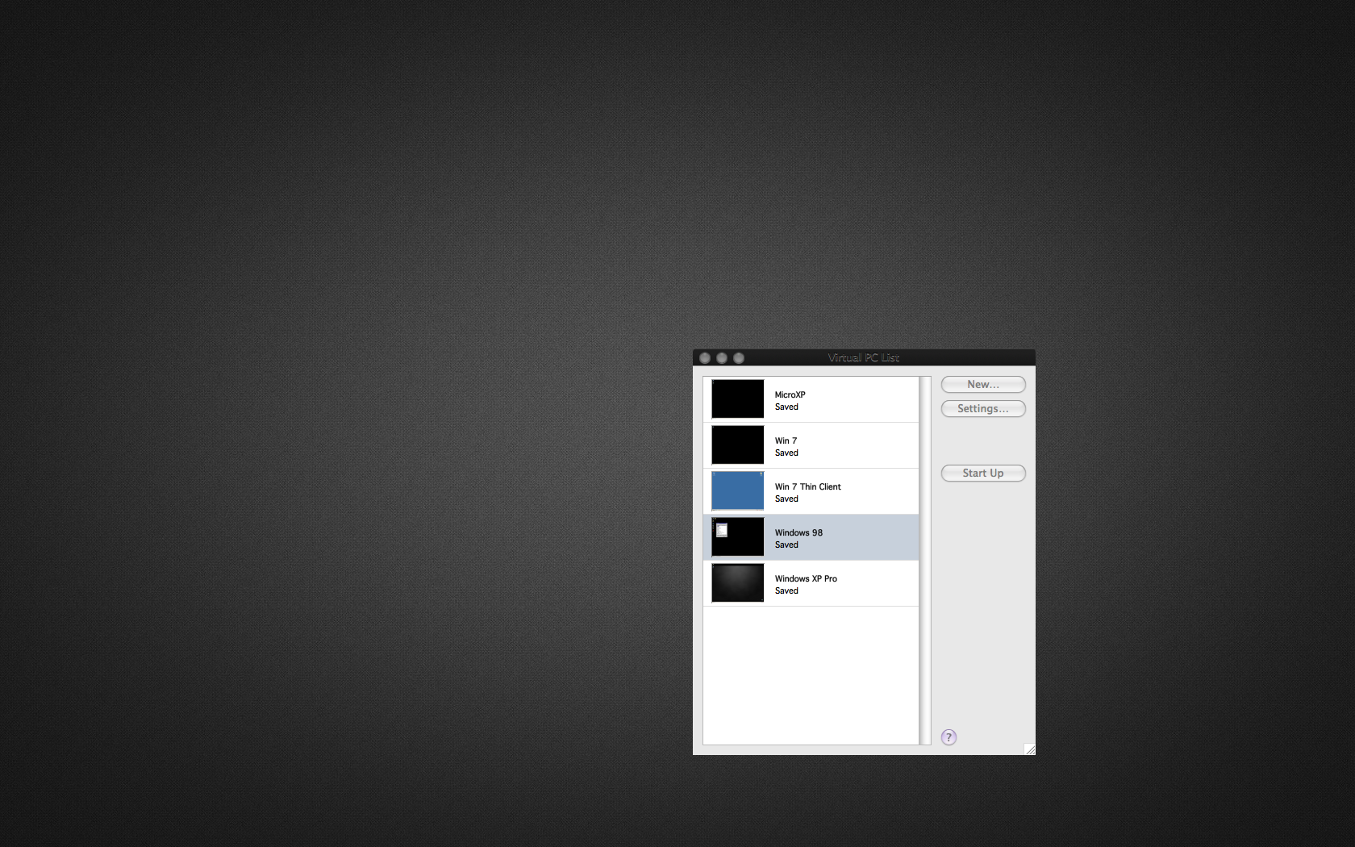Close the Virtual PC List window

coord(705,358)
